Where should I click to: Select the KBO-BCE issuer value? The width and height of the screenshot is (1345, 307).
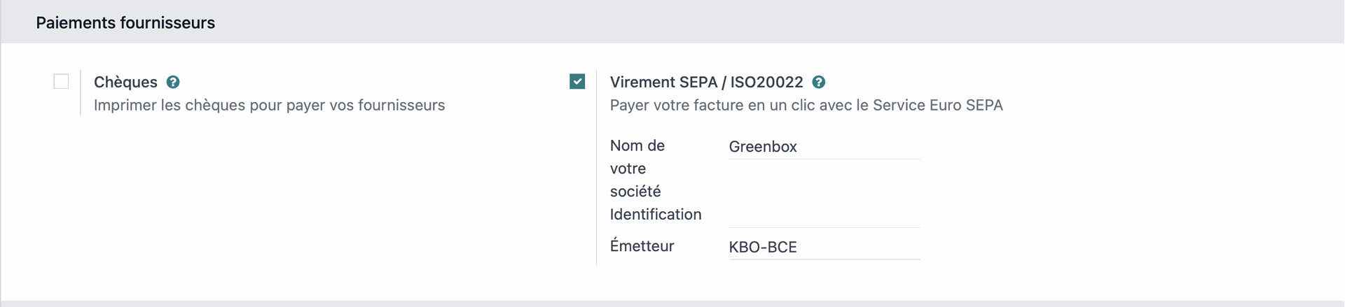pyautogui.click(x=763, y=247)
